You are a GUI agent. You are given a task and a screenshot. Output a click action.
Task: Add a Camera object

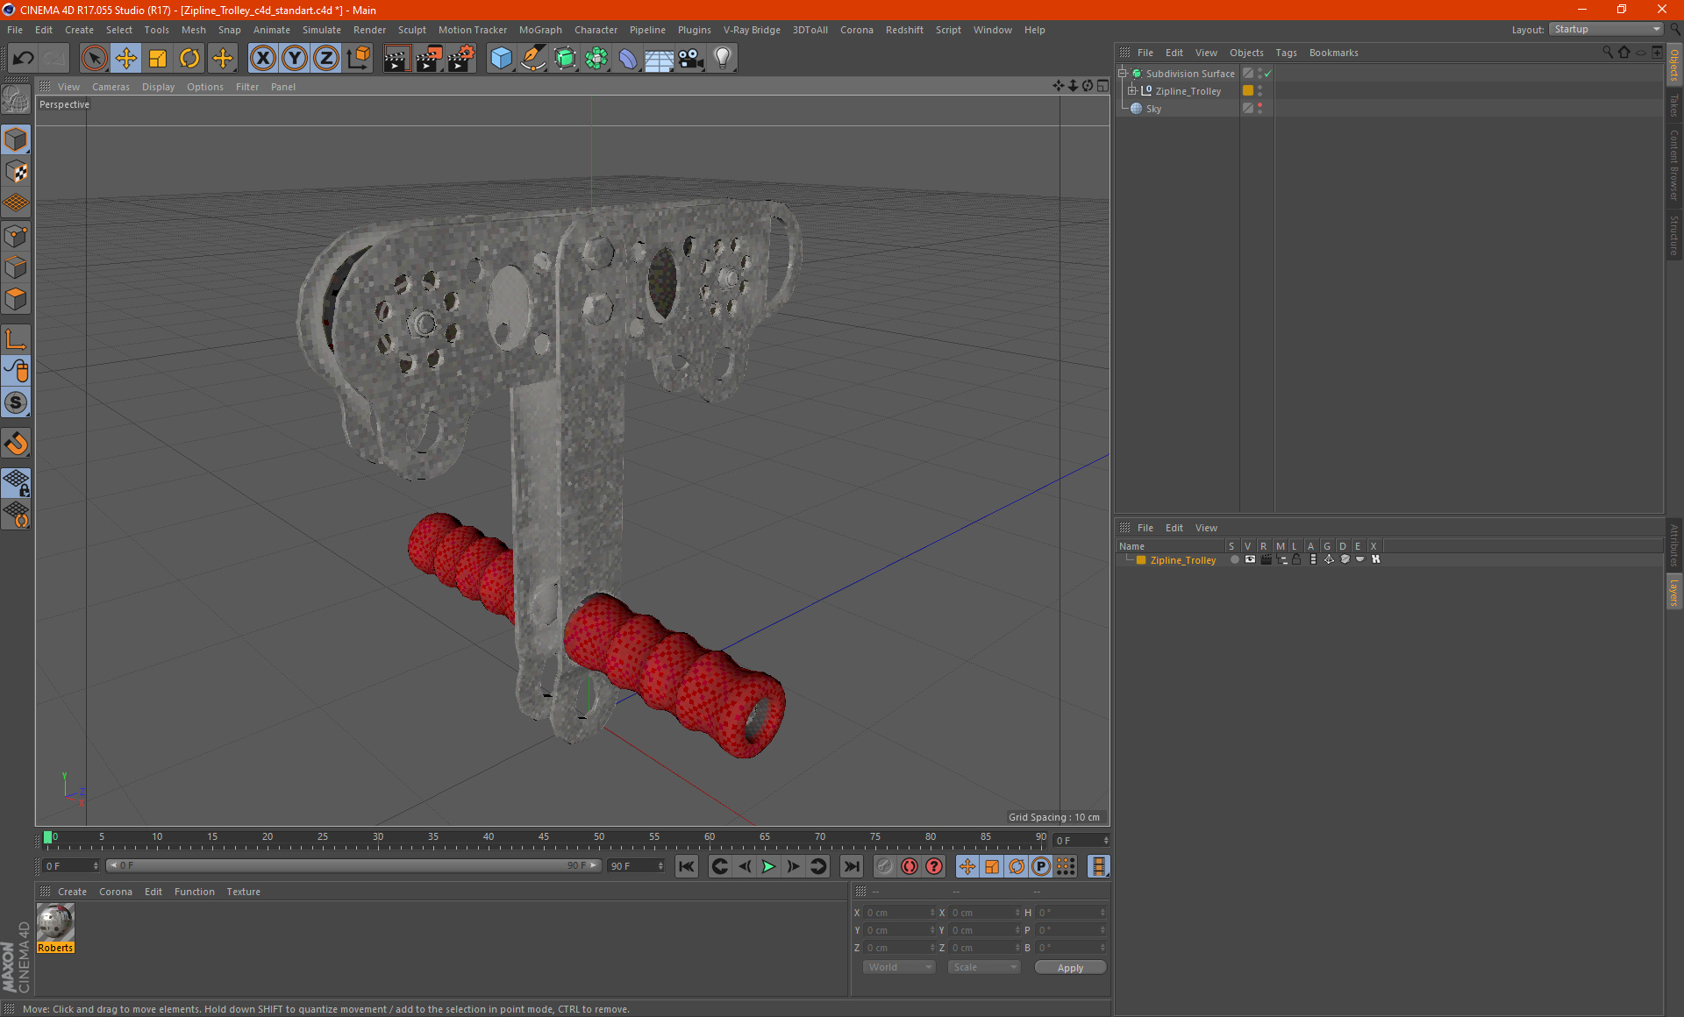[x=691, y=59]
